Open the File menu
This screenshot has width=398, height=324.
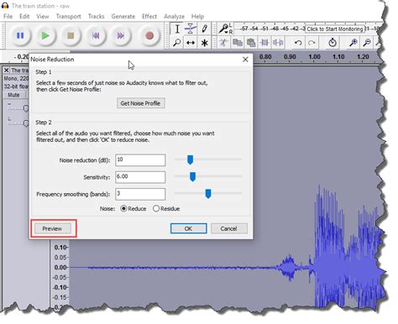point(8,17)
